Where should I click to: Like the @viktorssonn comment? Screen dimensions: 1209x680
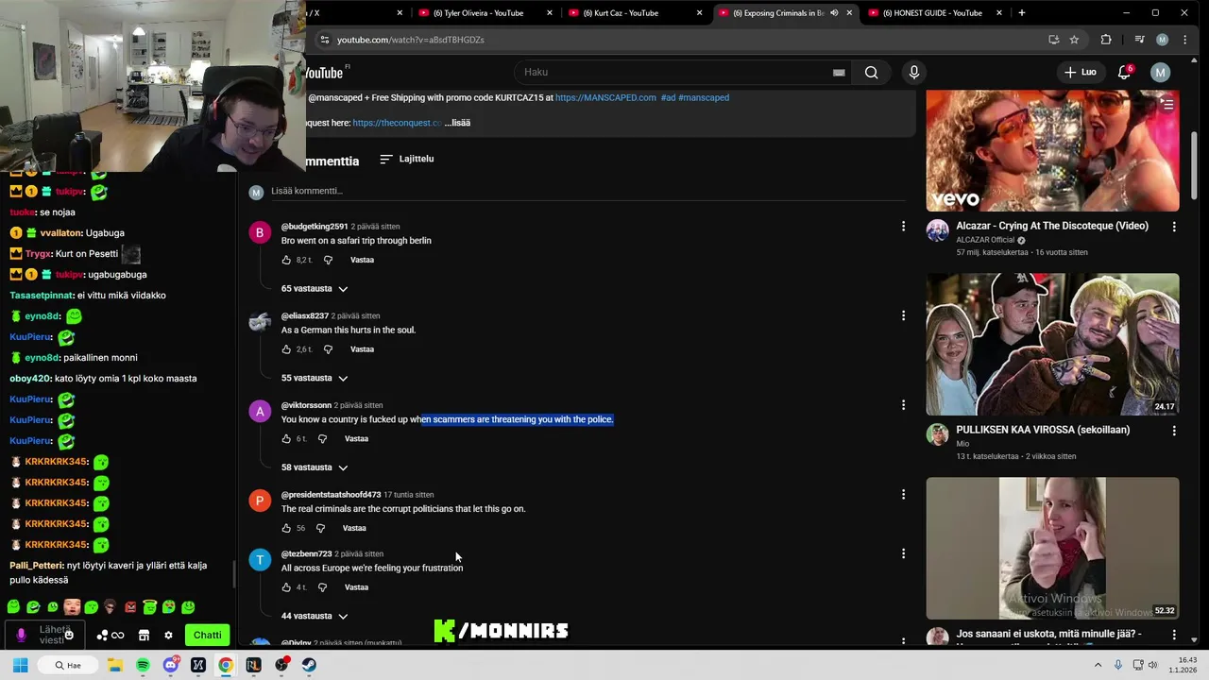(286, 439)
